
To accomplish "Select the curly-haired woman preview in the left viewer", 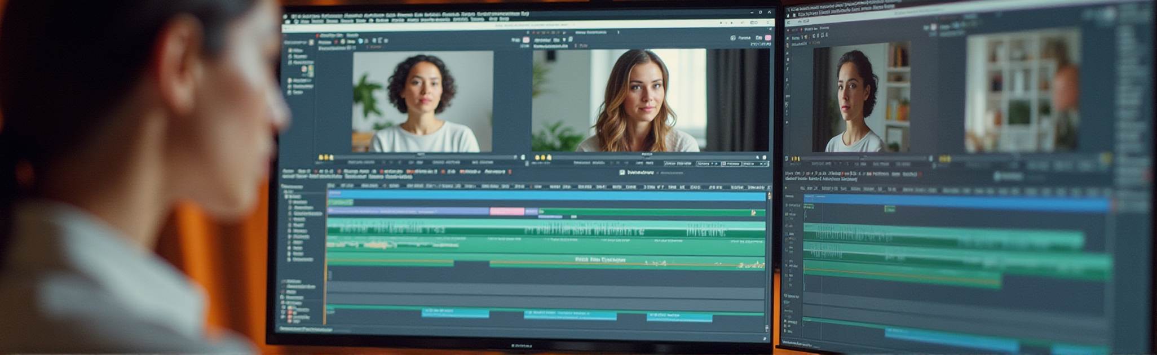I will coord(422,101).
